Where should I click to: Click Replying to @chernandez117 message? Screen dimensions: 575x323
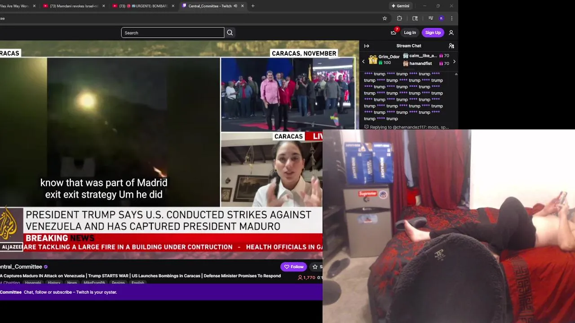(x=409, y=127)
